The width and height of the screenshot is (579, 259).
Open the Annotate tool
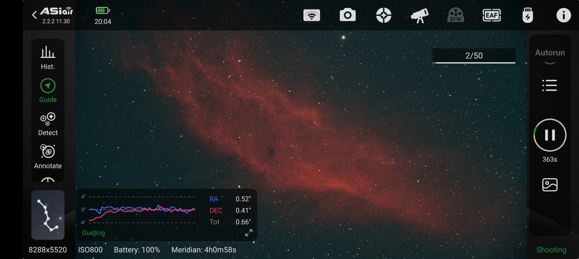tap(48, 157)
